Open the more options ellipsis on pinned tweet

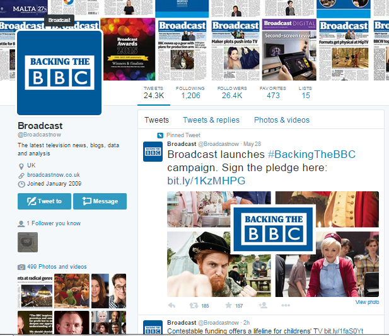[286, 305]
